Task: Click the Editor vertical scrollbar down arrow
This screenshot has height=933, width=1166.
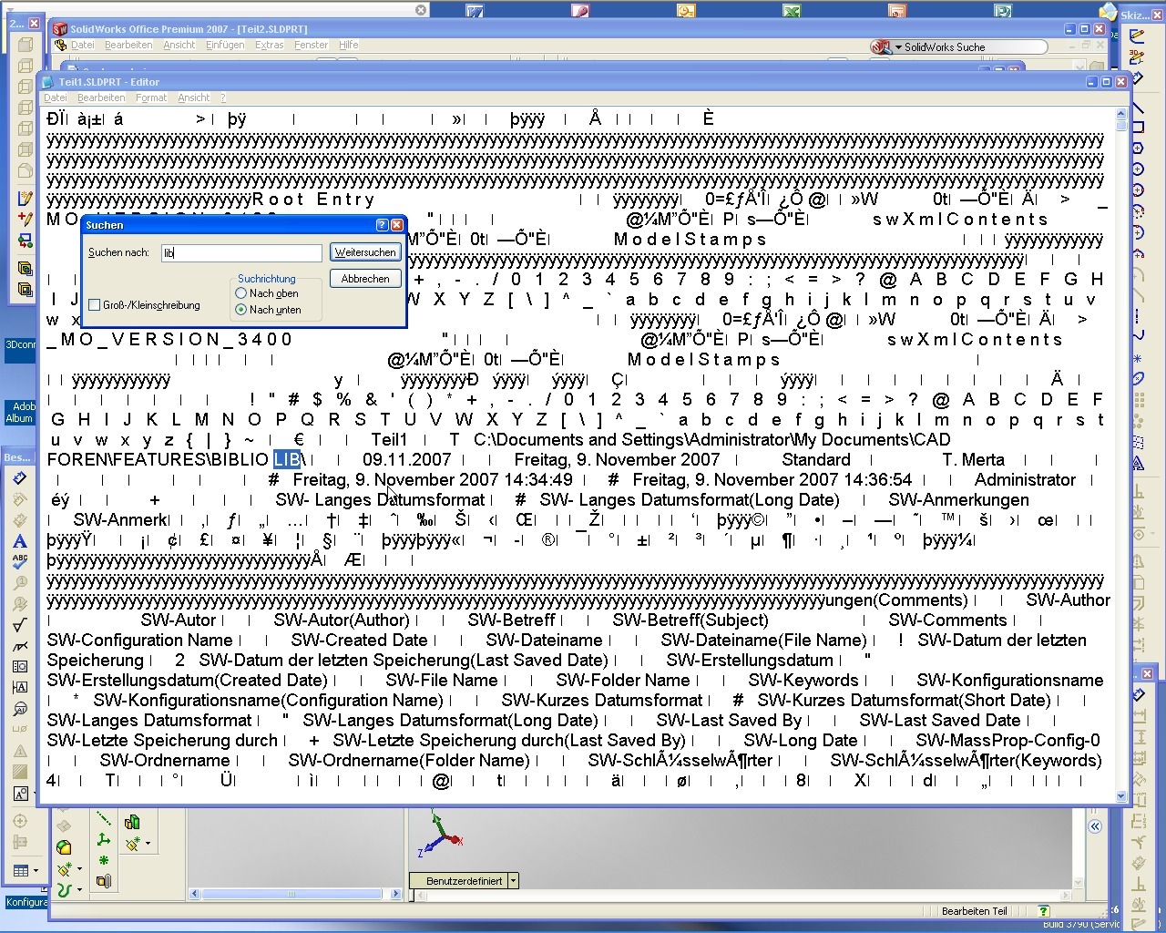Action: pos(1121,796)
